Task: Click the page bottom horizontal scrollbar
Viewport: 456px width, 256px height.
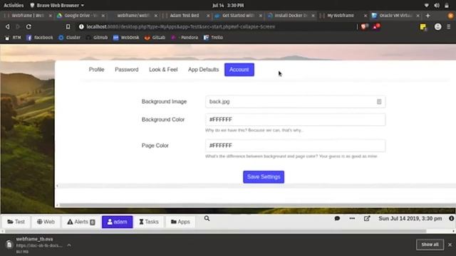Action: coord(215,231)
